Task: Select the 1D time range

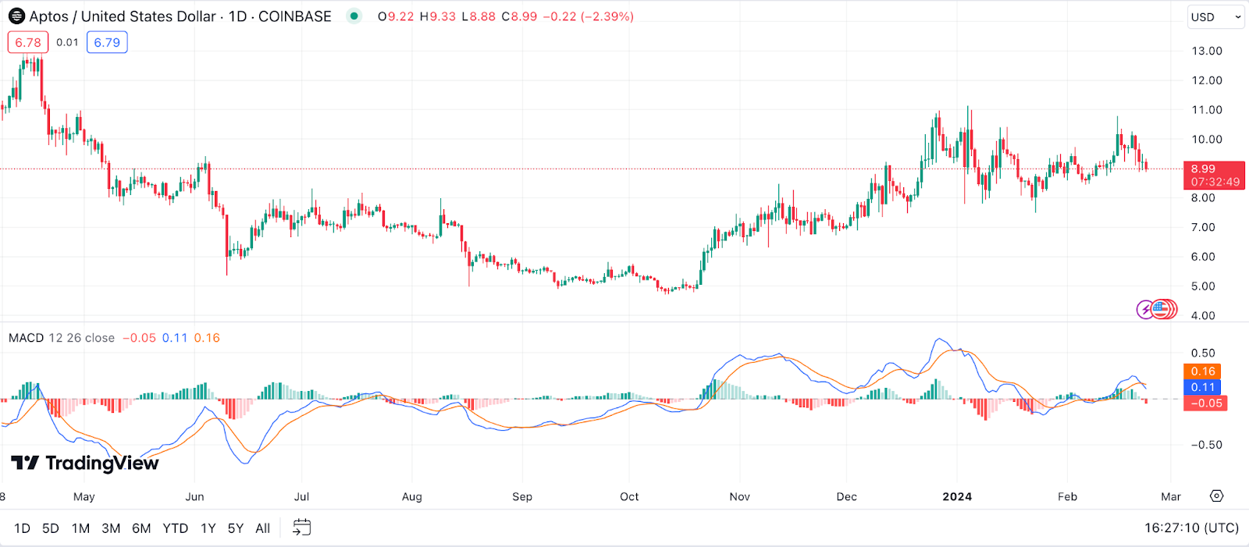Action: pyautogui.click(x=22, y=528)
